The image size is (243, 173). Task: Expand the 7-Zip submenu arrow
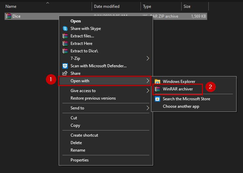coord(148,58)
